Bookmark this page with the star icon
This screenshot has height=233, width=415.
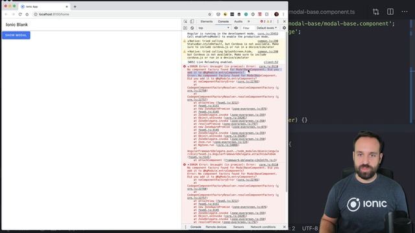[210, 14]
